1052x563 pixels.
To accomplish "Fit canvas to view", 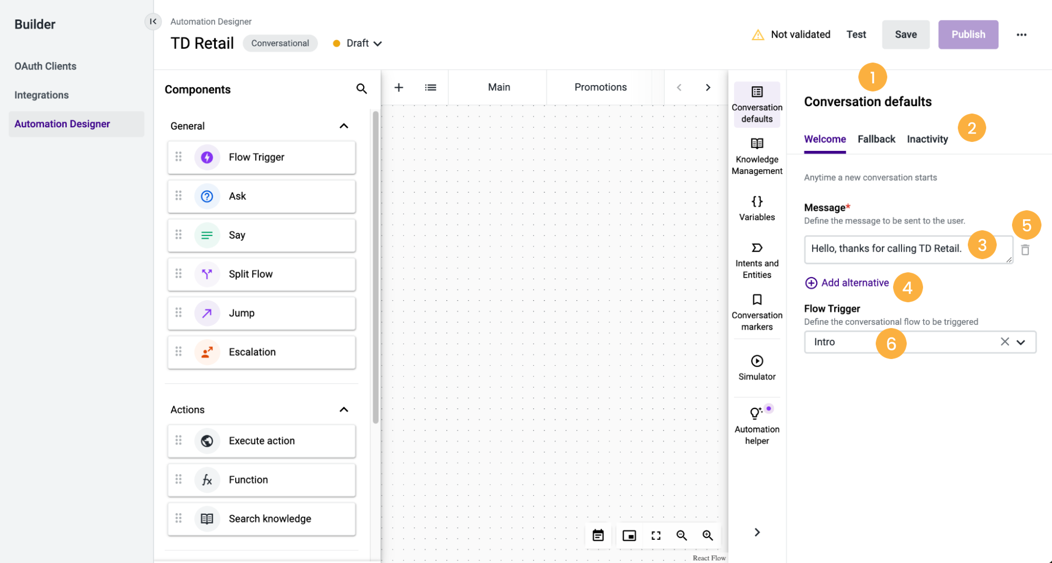I will click(x=656, y=535).
